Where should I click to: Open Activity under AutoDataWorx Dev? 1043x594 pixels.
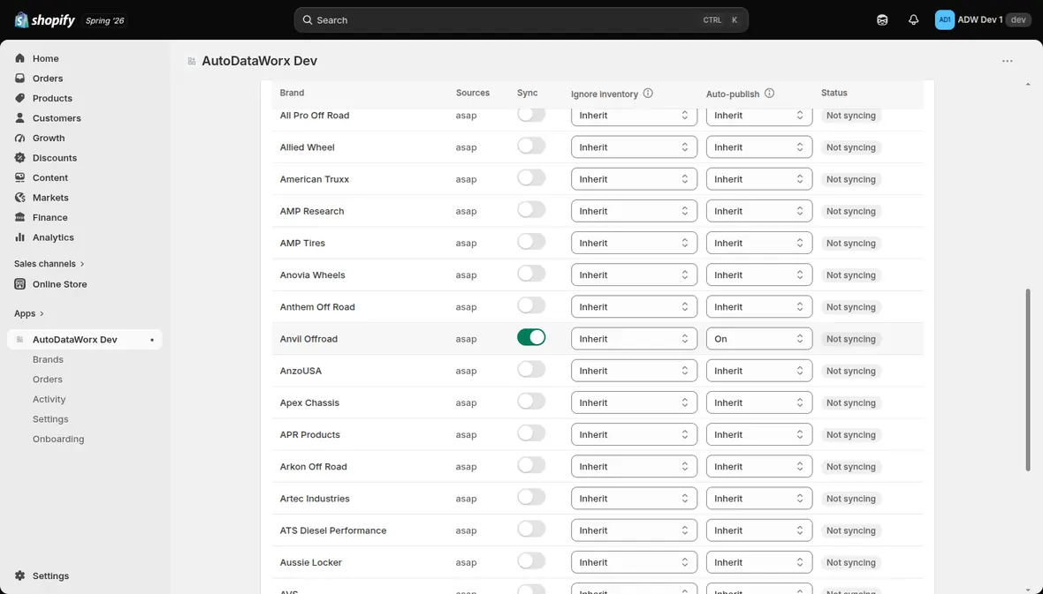click(x=49, y=399)
